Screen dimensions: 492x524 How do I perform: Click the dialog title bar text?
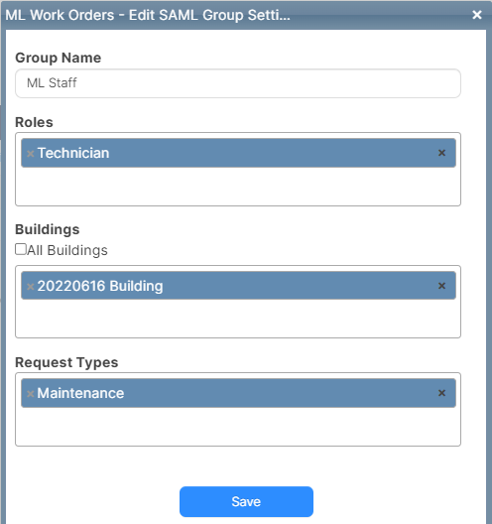[148, 15]
